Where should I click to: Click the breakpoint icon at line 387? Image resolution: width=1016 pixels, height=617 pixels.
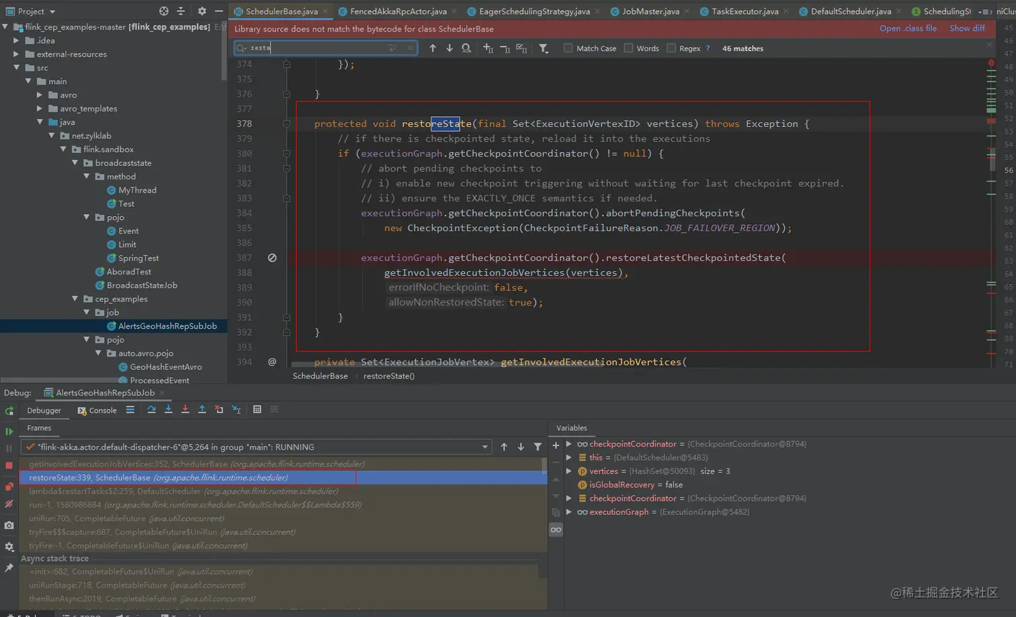click(x=272, y=258)
